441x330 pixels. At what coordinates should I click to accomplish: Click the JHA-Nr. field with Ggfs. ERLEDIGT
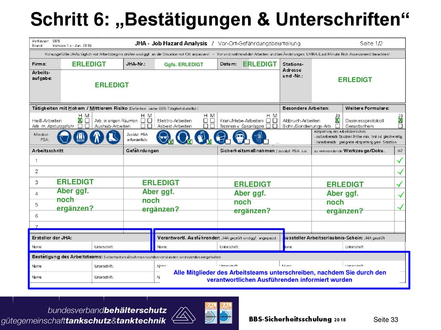186,64
